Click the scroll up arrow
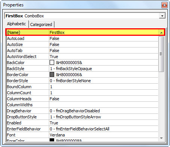The height and width of the screenshot is (147, 170). click(x=161, y=33)
